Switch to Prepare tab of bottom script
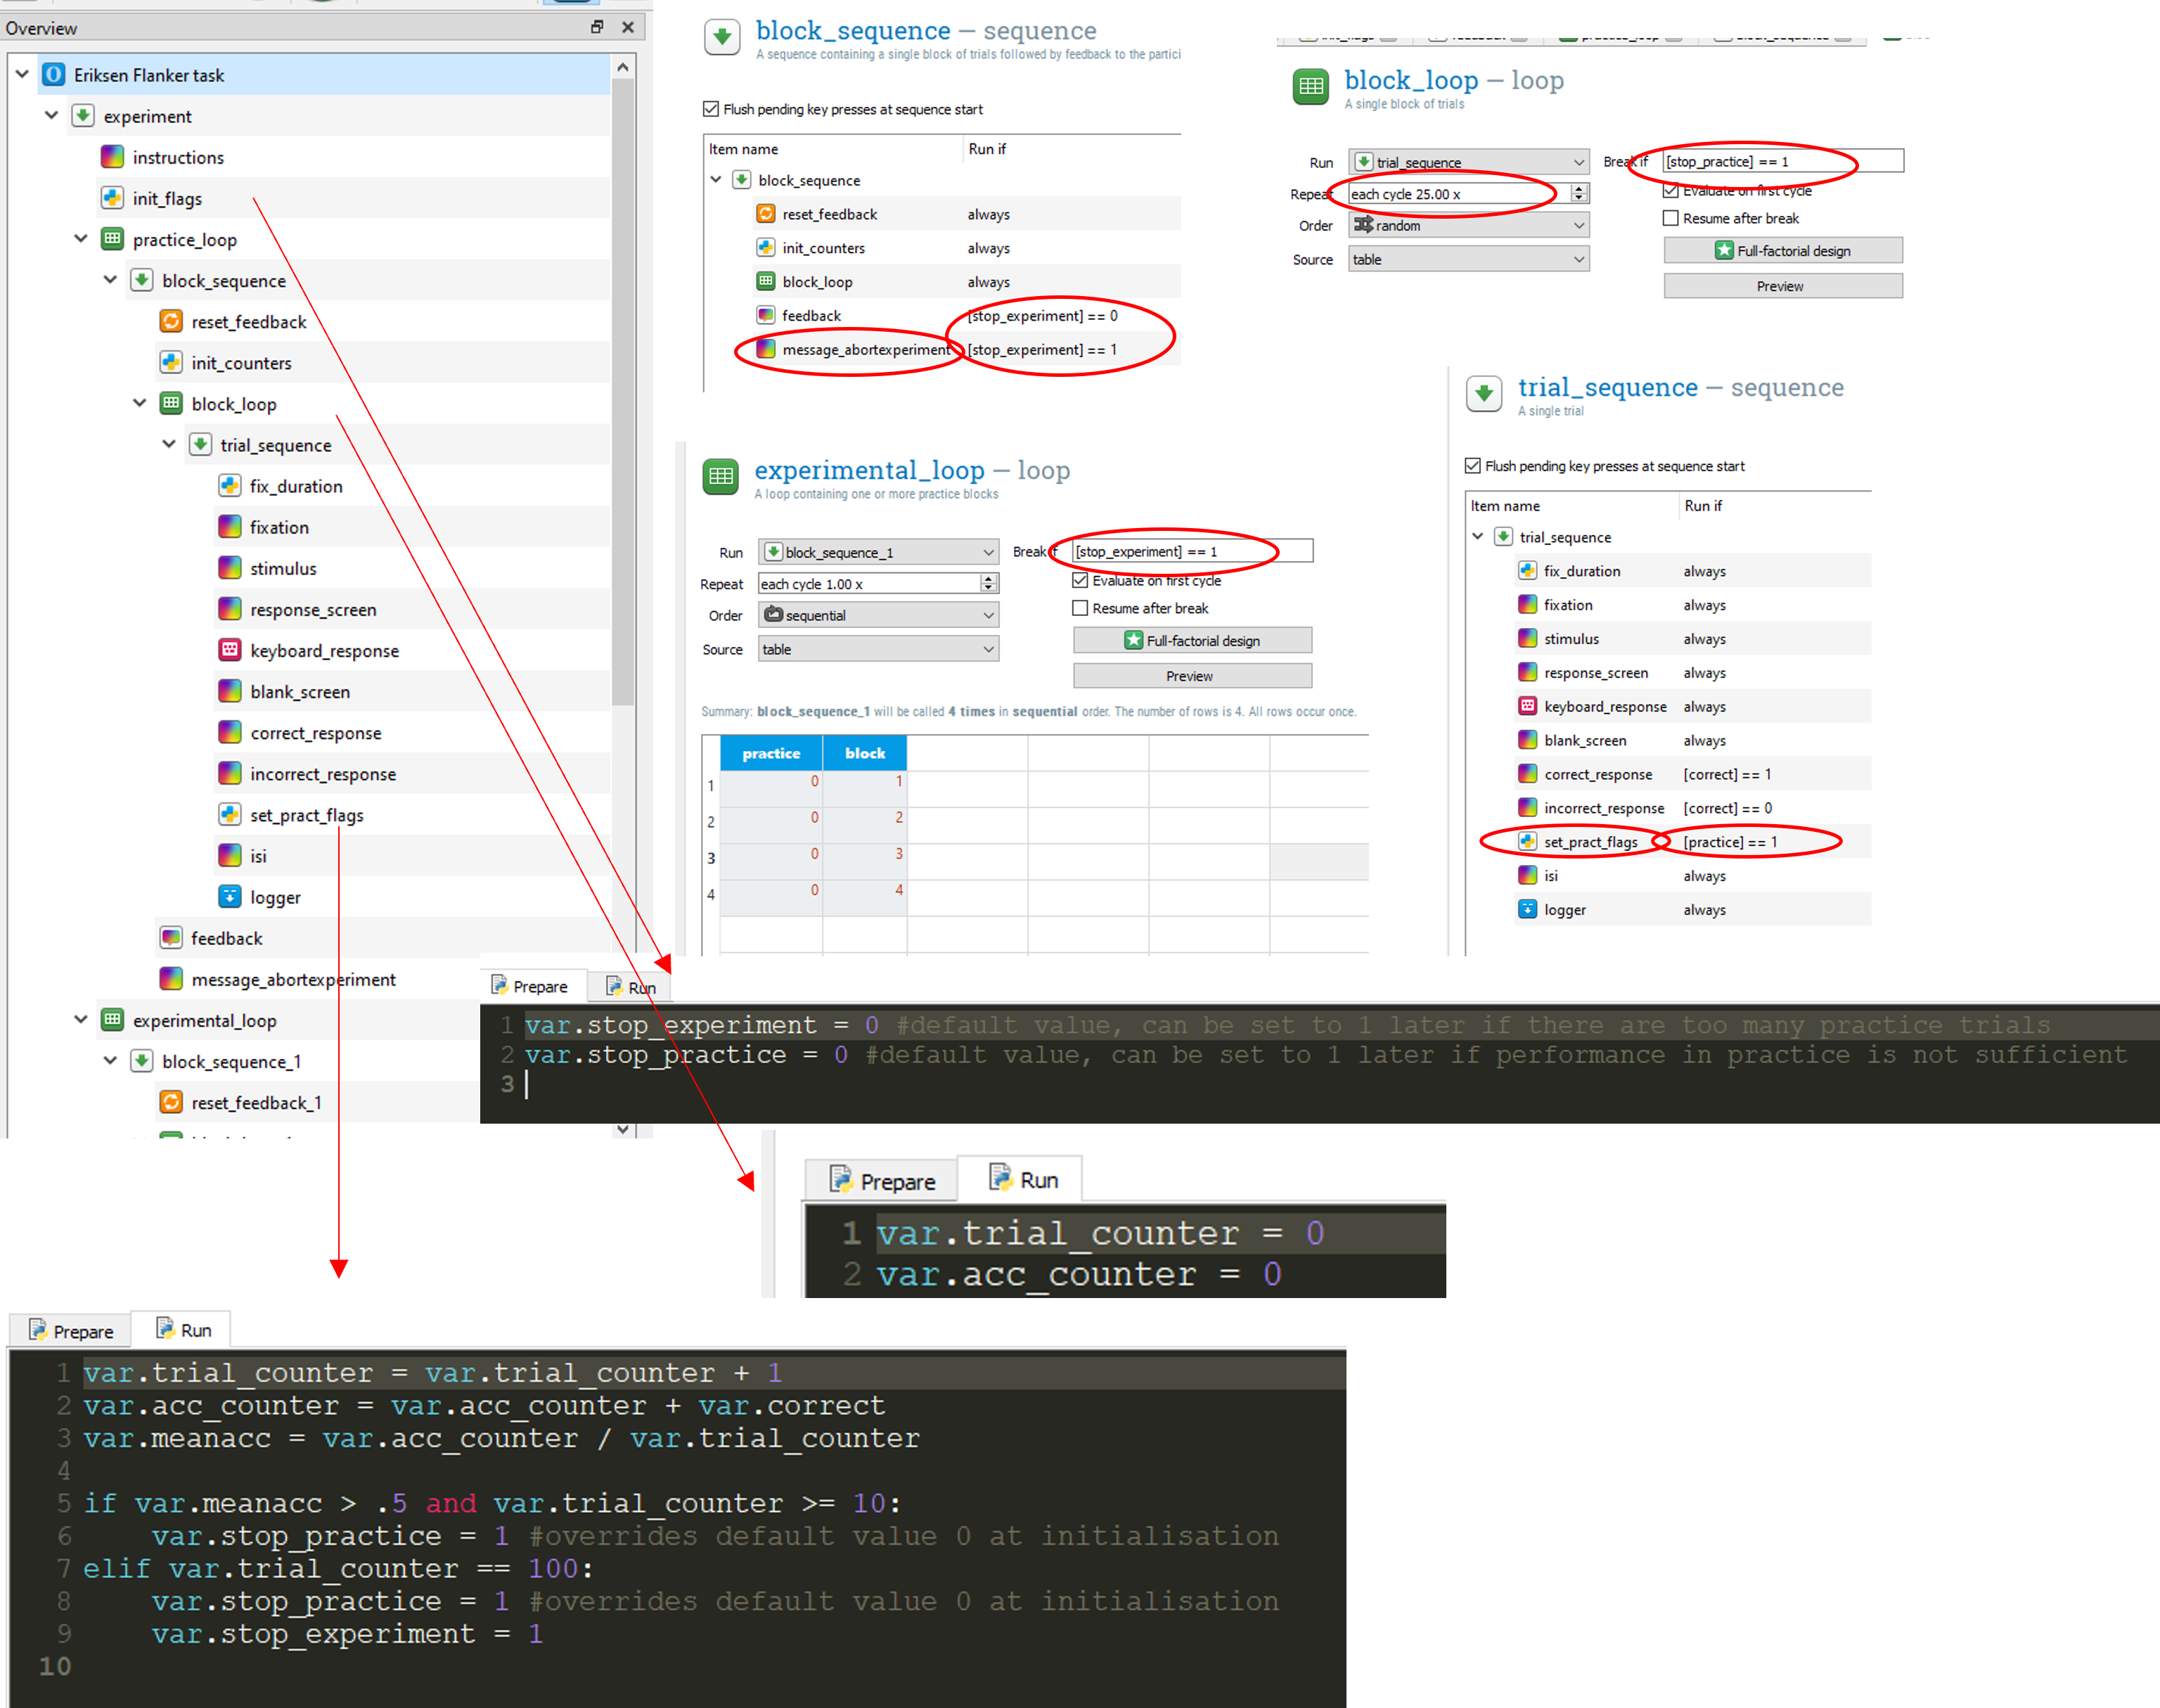This screenshot has height=1708, width=2160. click(71, 1331)
